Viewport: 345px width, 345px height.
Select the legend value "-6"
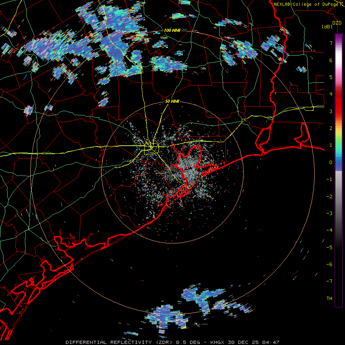coord(329,264)
